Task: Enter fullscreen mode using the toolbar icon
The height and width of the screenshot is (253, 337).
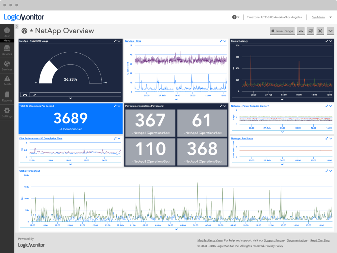Action: 320,31
